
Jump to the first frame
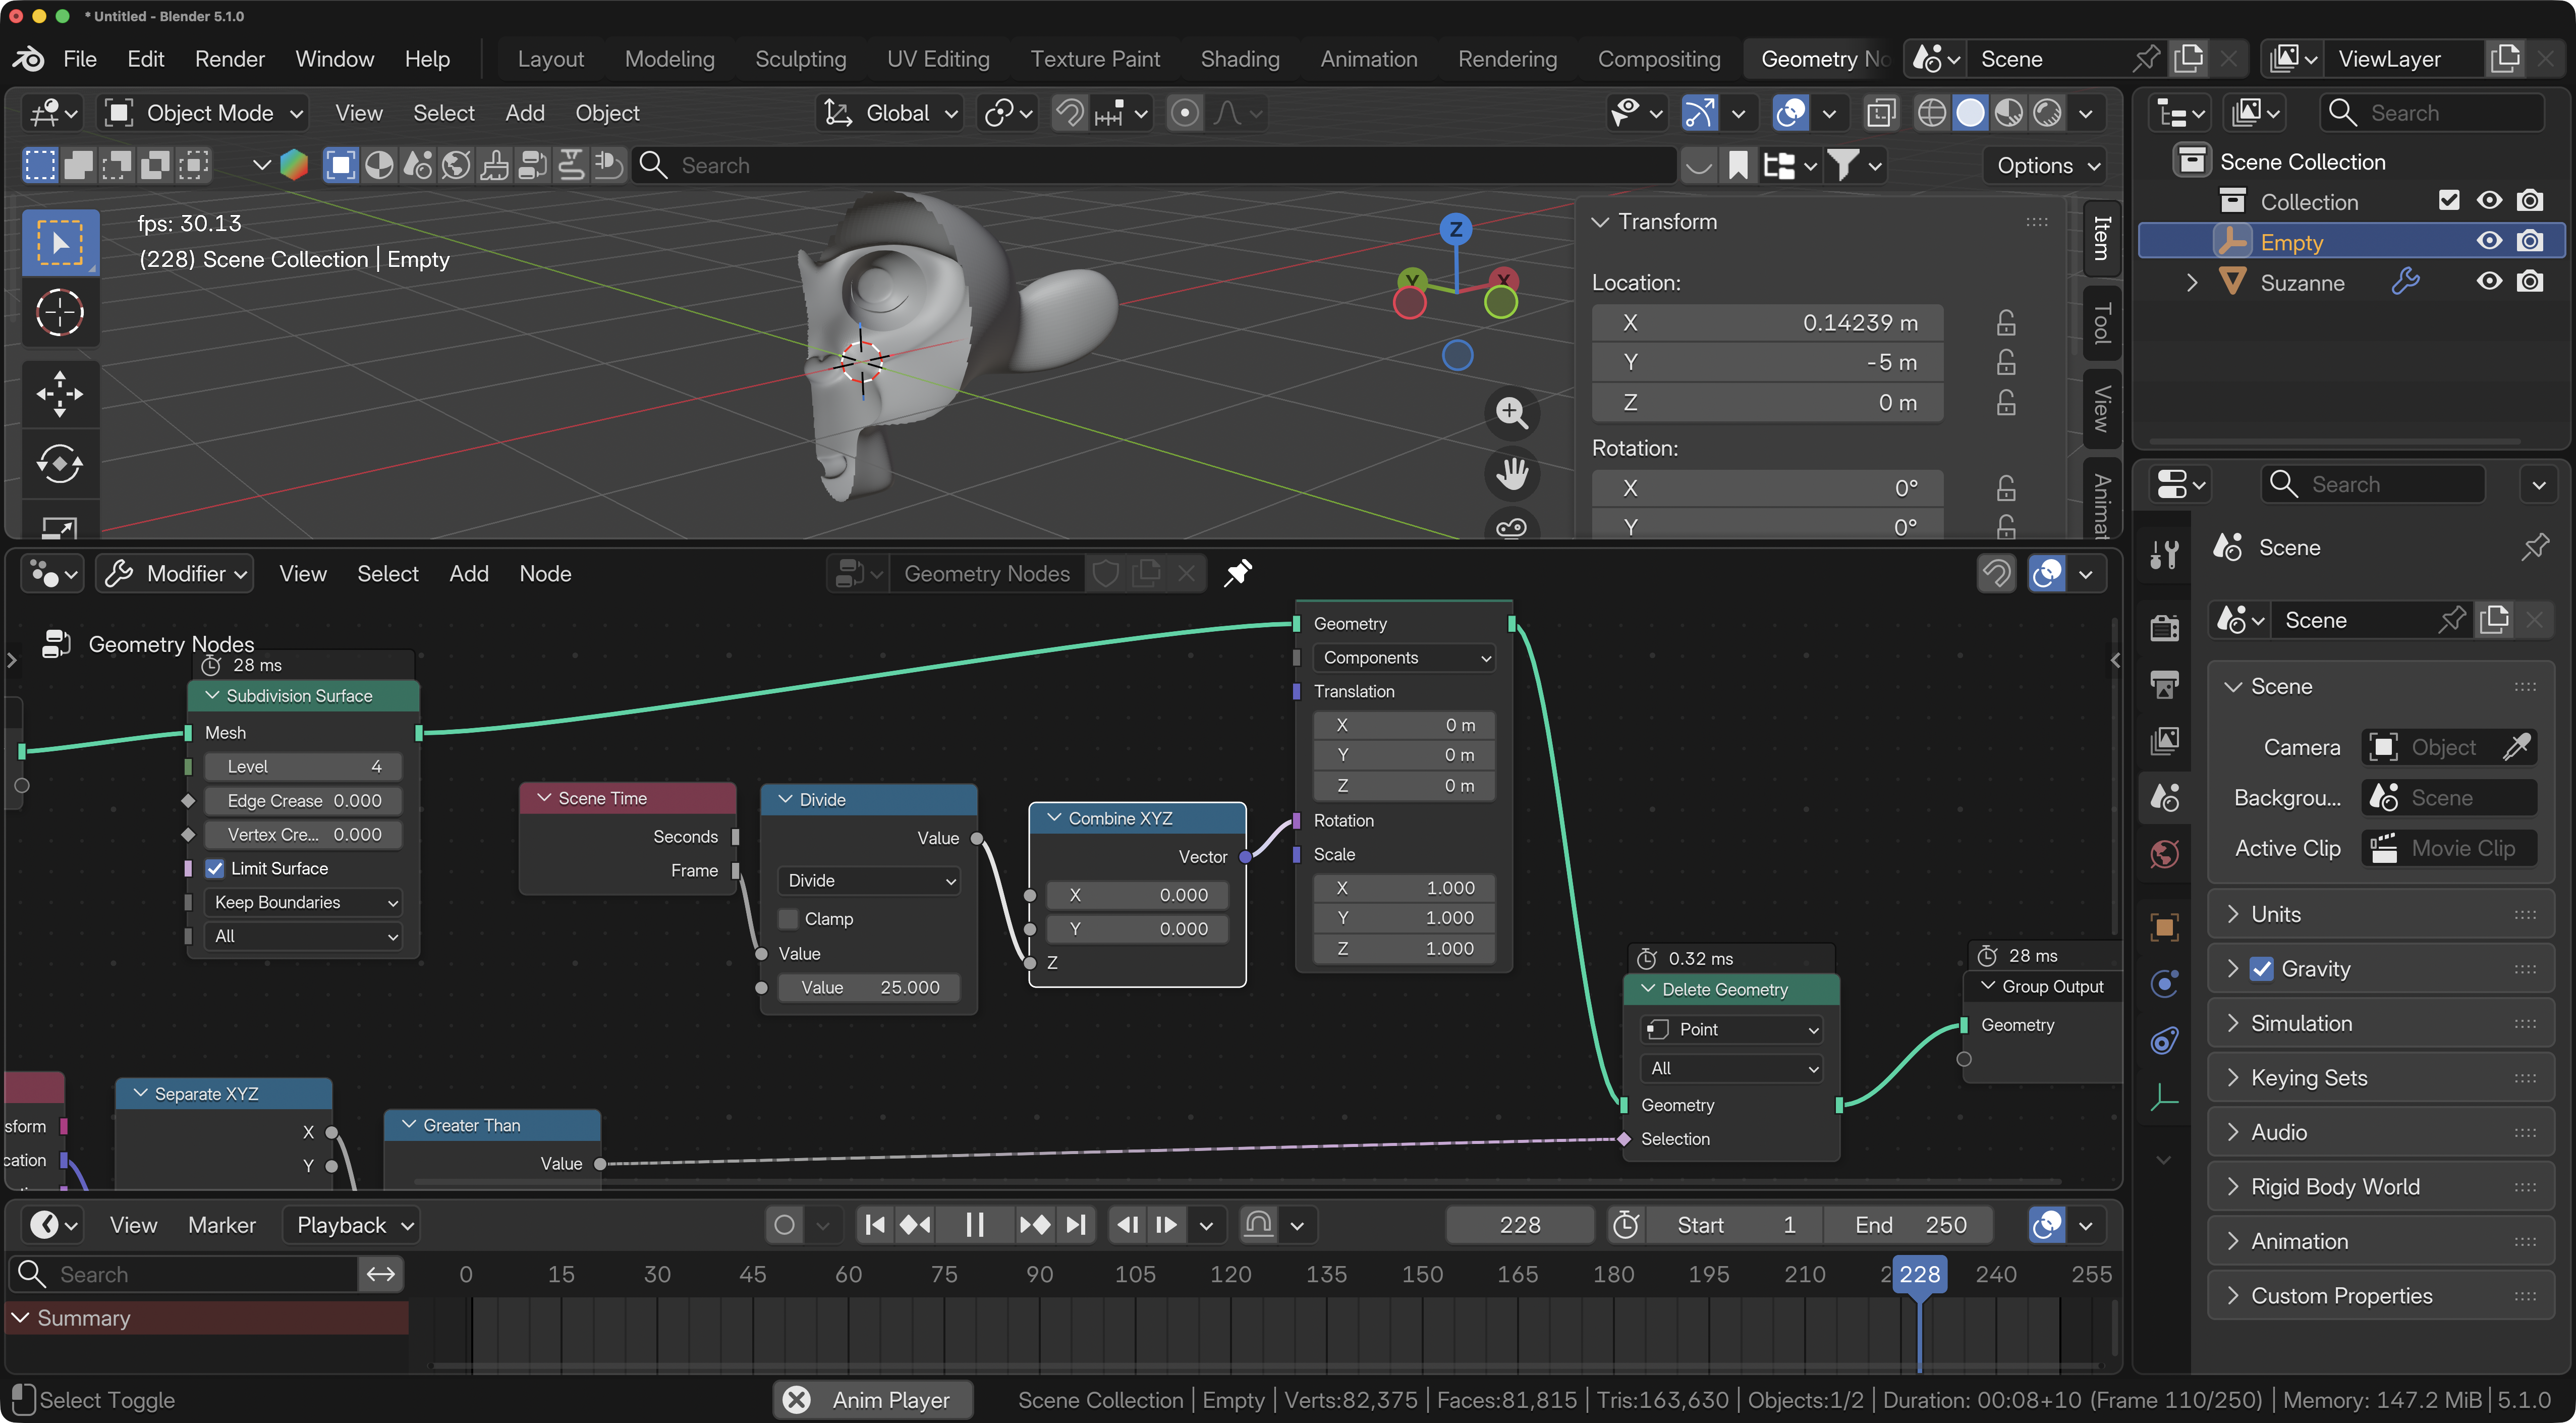[875, 1225]
